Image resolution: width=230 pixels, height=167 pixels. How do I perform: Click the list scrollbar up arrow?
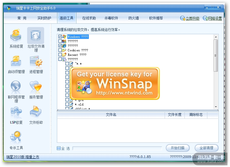pyautogui.click(x=216, y=37)
